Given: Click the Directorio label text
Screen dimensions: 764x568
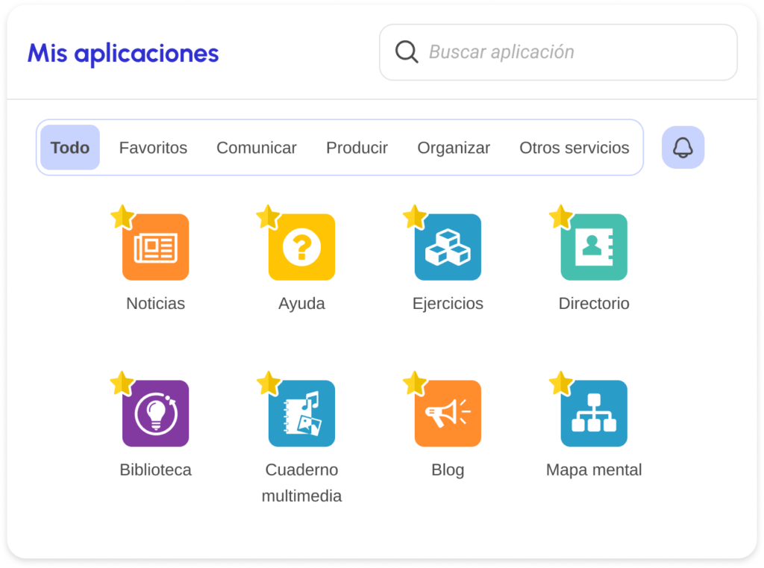Looking at the screenshot, I should pos(594,303).
